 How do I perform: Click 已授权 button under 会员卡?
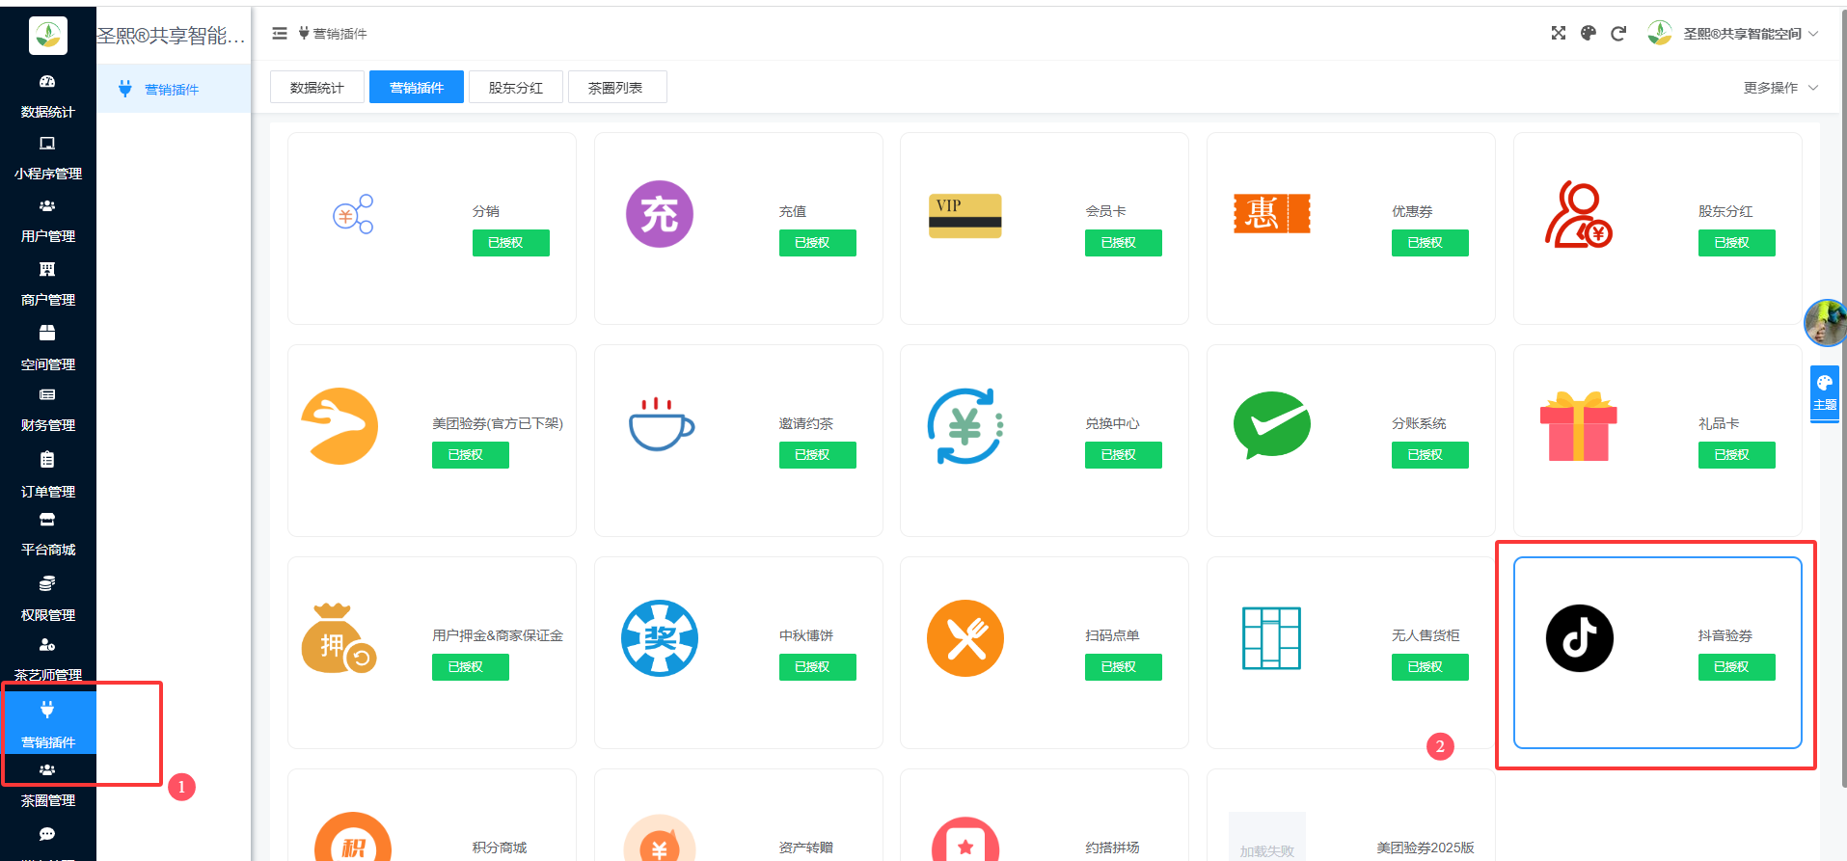click(x=1124, y=243)
